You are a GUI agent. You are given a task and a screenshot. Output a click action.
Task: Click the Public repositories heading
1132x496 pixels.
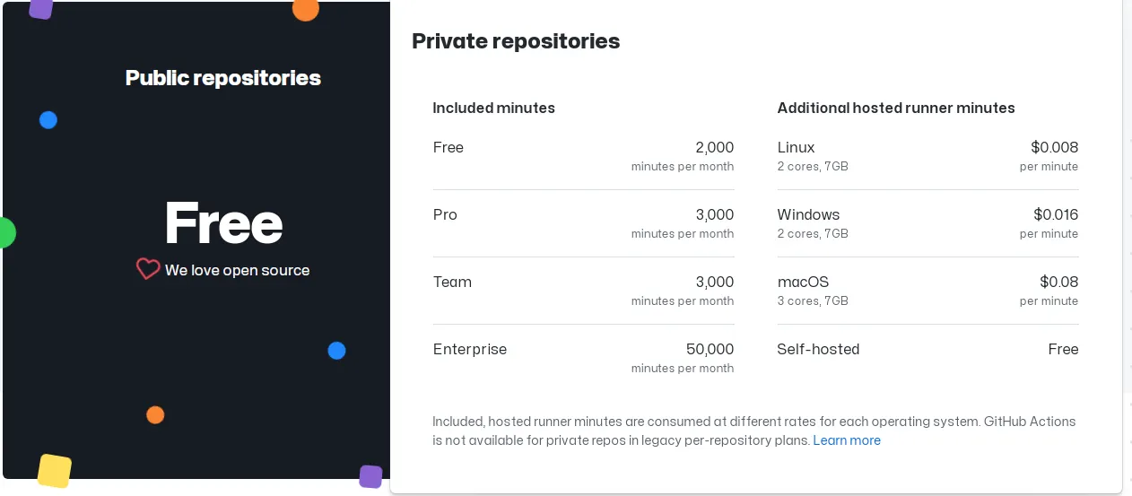(223, 78)
